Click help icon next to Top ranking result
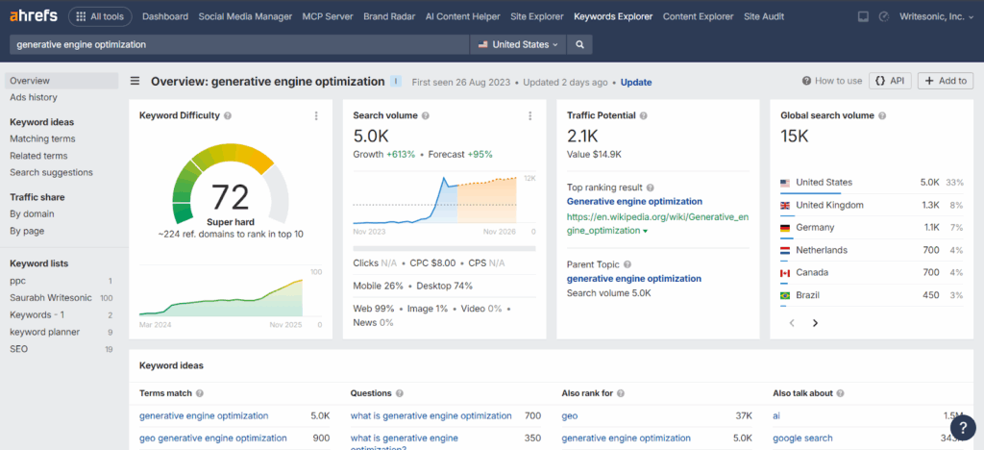The image size is (984, 450). 651,188
